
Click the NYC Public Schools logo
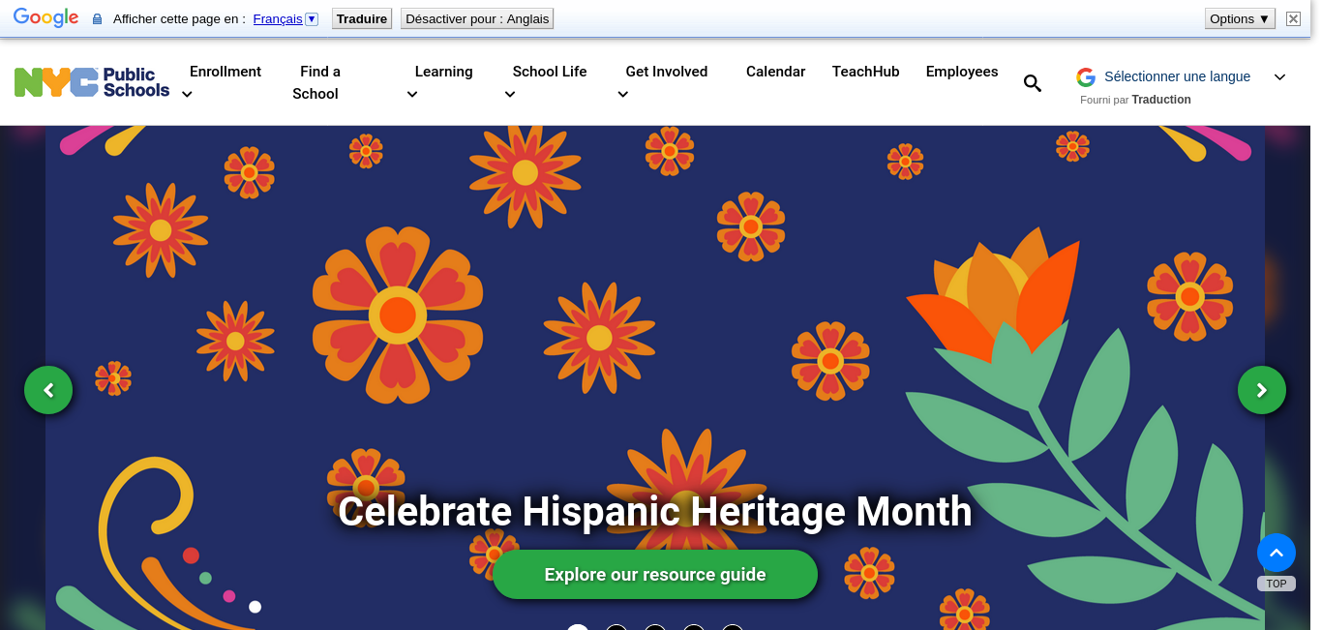pos(92,82)
